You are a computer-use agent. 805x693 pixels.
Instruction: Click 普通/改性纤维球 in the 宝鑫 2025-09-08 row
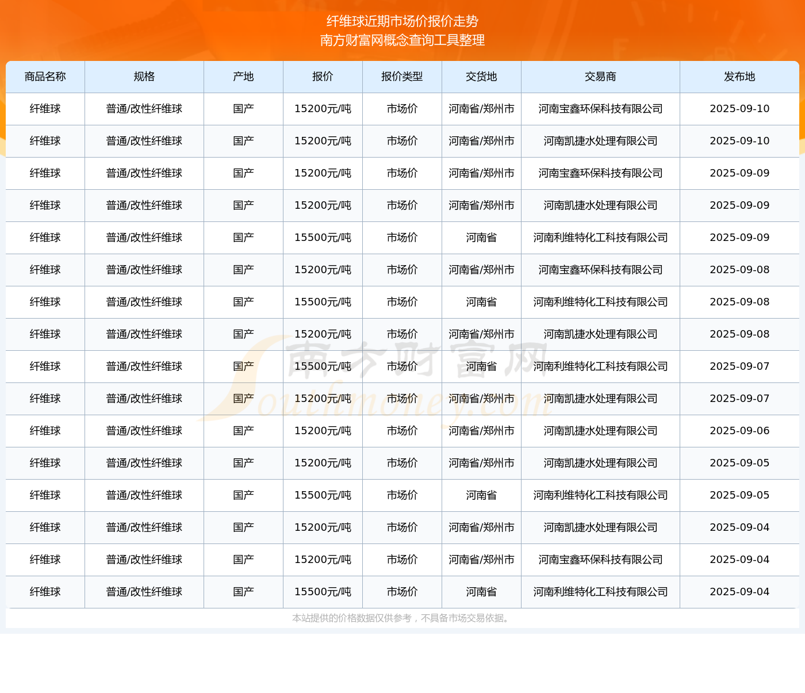coord(144,270)
